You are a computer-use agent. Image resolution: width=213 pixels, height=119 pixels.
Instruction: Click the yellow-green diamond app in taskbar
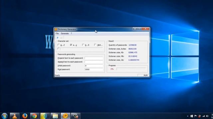click(x=45, y=116)
